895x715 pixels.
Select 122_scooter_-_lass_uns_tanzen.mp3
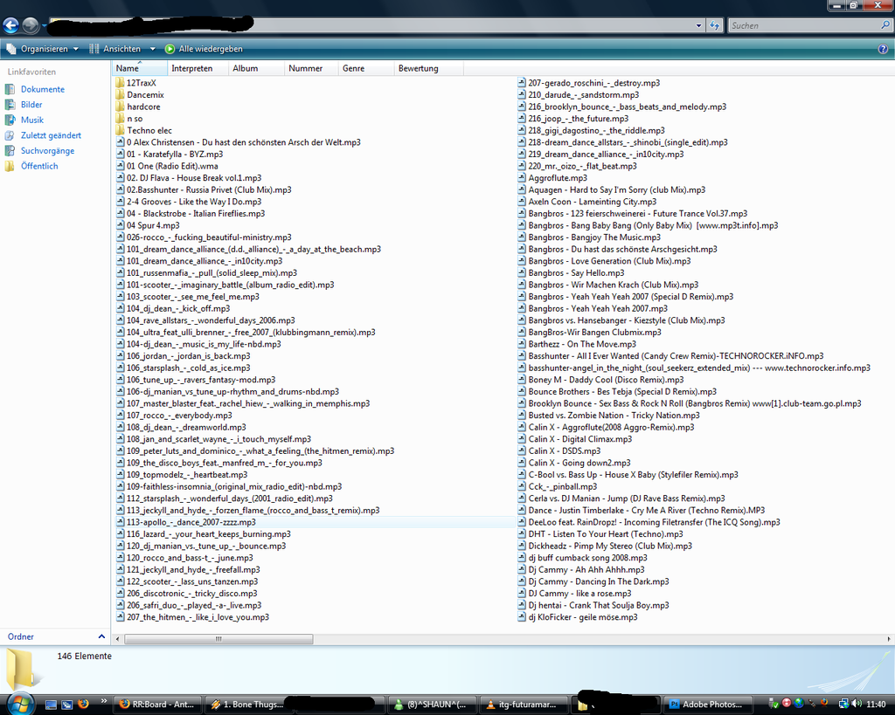coord(192,581)
